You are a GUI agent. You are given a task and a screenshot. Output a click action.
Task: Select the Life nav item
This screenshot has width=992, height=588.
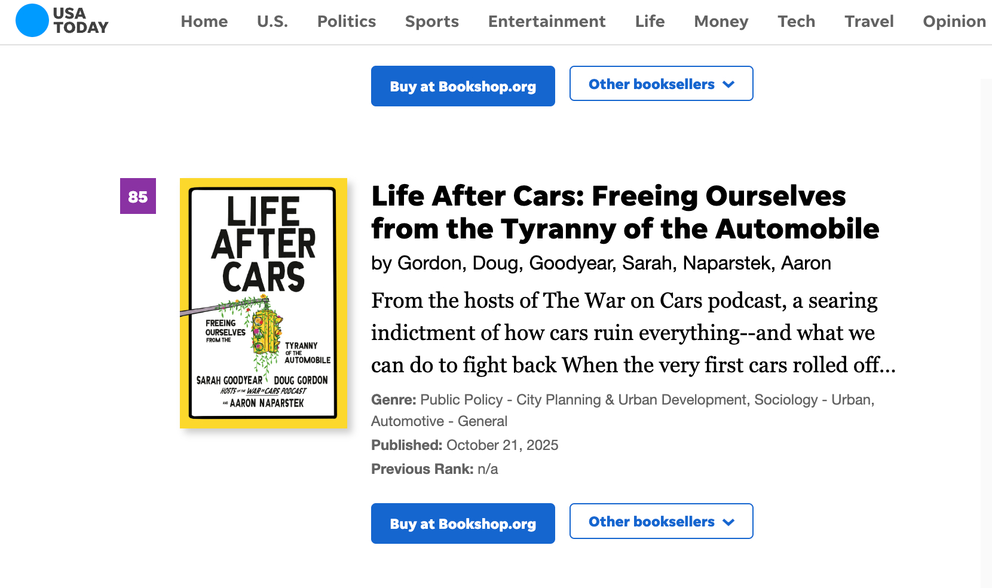[x=650, y=22]
